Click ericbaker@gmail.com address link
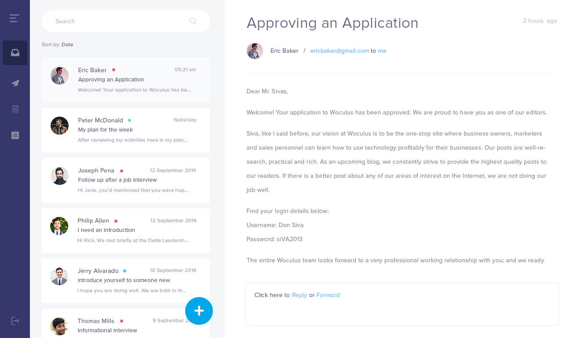Viewport: 581px width, 338px height. (340, 51)
